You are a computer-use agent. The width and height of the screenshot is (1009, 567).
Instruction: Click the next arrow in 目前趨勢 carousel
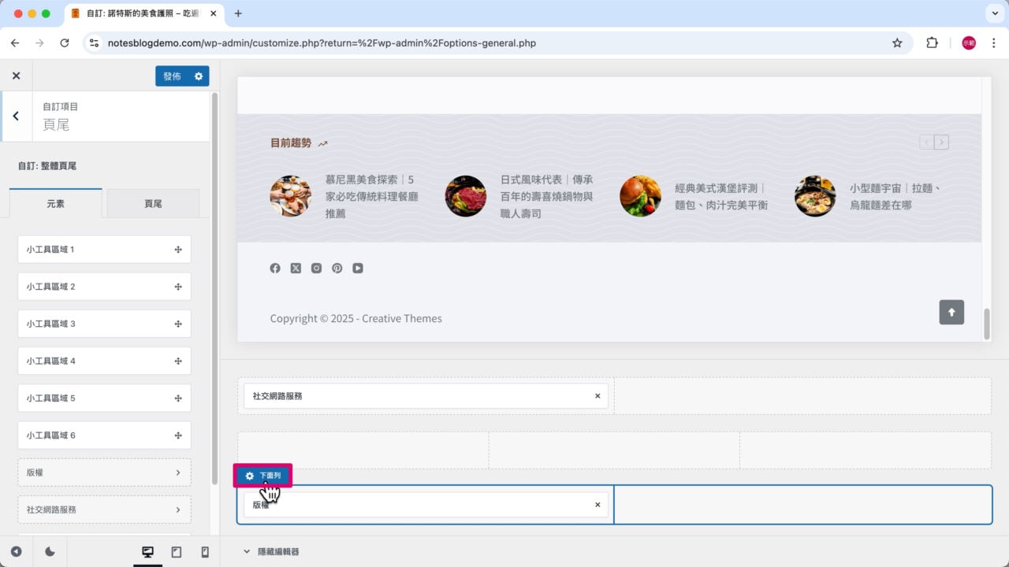click(942, 142)
